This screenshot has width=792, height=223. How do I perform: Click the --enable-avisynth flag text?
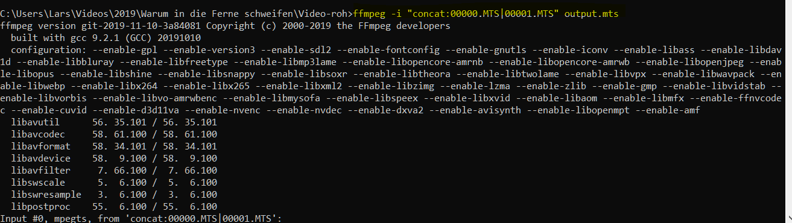[475, 108]
